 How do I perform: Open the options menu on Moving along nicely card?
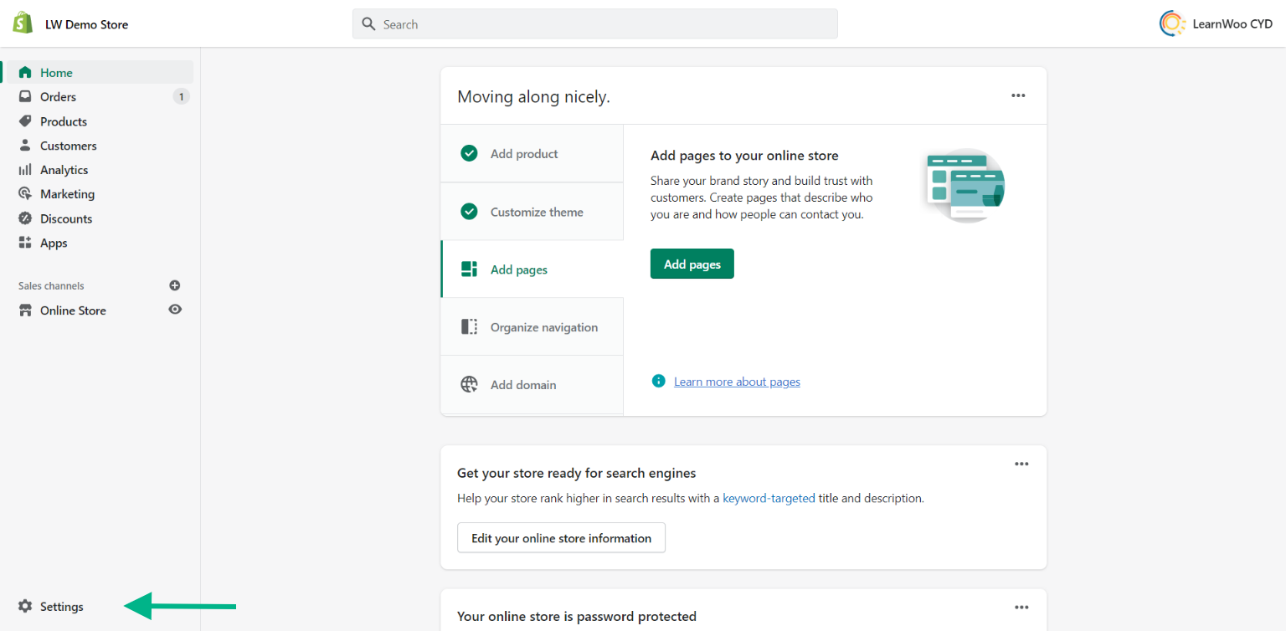1018,95
